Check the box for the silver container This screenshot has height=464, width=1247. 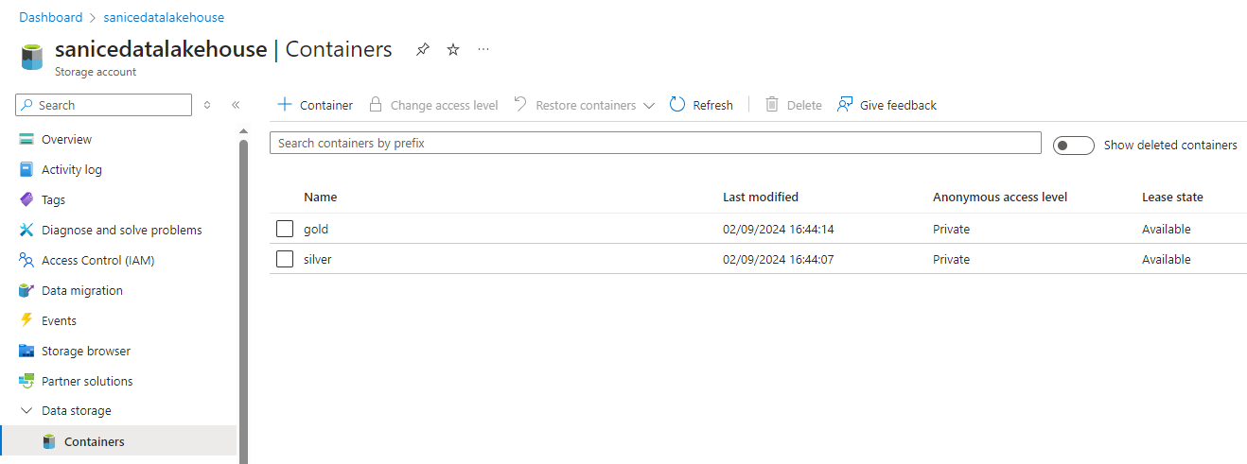(x=285, y=259)
